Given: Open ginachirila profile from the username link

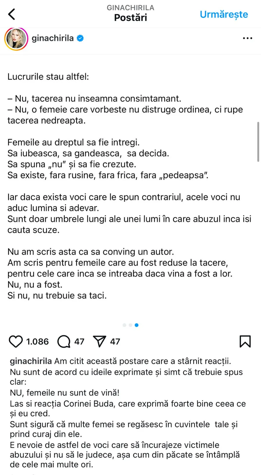Looking at the screenshot, I should pos(52,38).
